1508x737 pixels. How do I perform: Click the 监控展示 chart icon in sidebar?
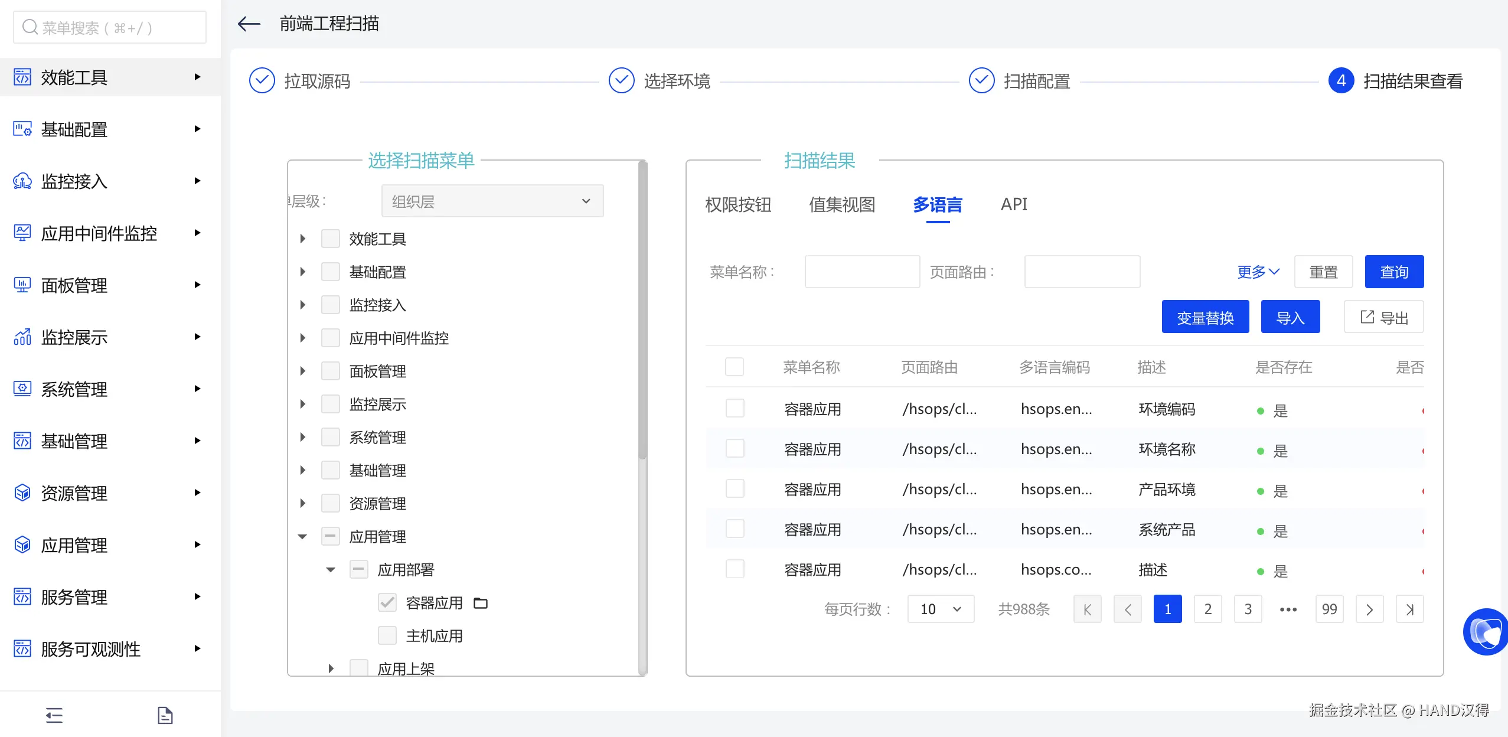click(x=22, y=337)
